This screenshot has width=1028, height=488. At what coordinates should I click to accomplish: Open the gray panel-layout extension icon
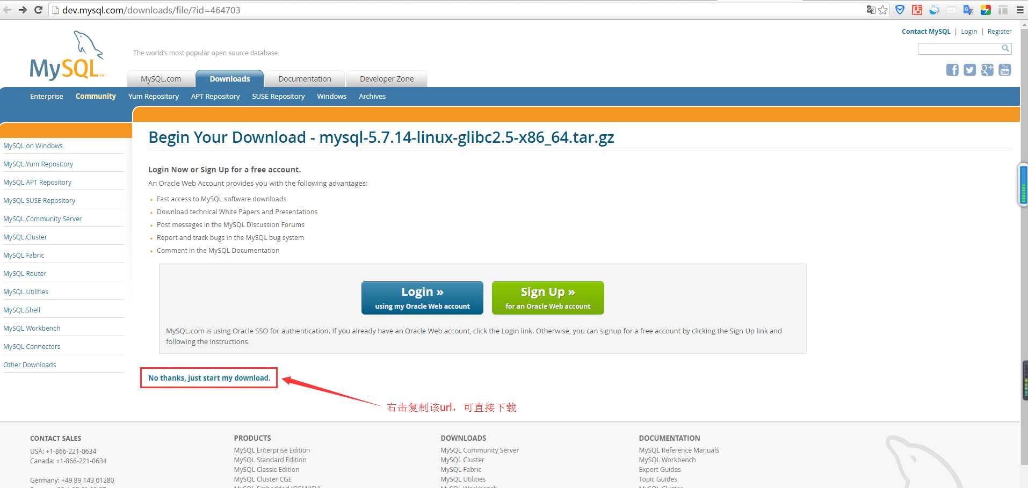coord(1003,10)
